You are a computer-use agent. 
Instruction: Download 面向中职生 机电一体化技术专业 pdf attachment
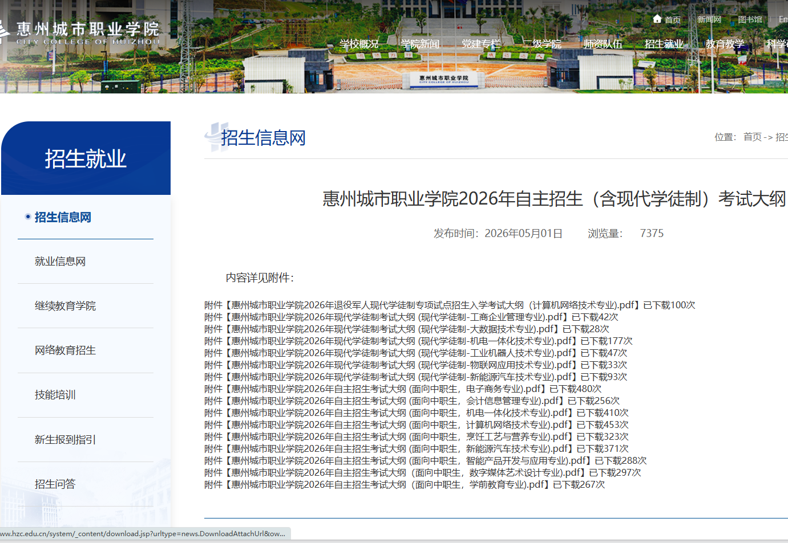(x=401, y=413)
